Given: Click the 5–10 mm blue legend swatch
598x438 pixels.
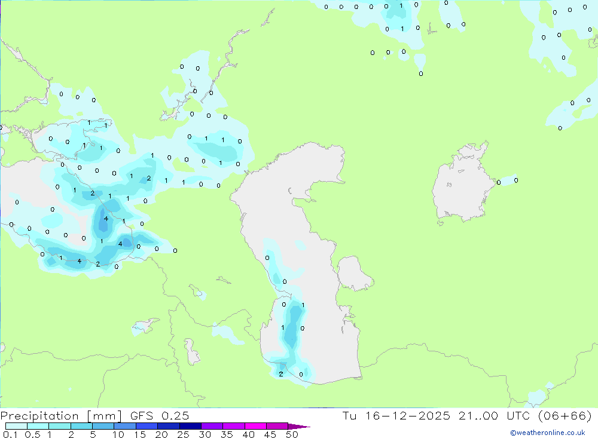Looking at the screenshot, I should click(103, 426).
